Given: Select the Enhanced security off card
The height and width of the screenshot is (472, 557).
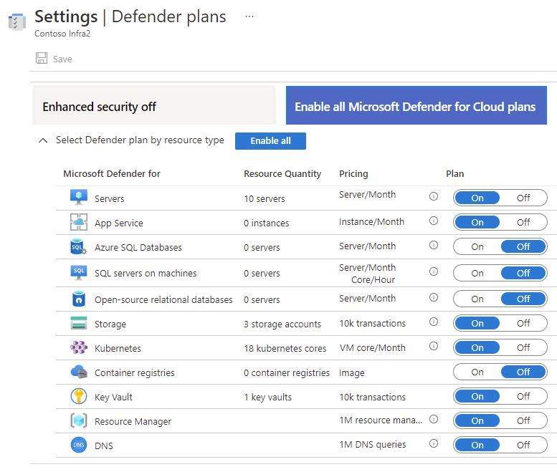Looking at the screenshot, I should tap(153, 107).
